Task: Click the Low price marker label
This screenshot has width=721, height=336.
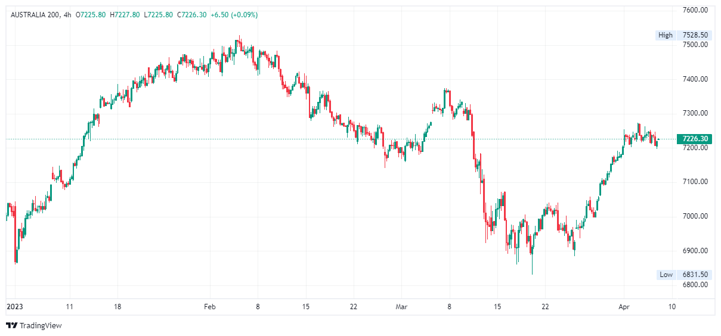Action: (x=666, y=275)
